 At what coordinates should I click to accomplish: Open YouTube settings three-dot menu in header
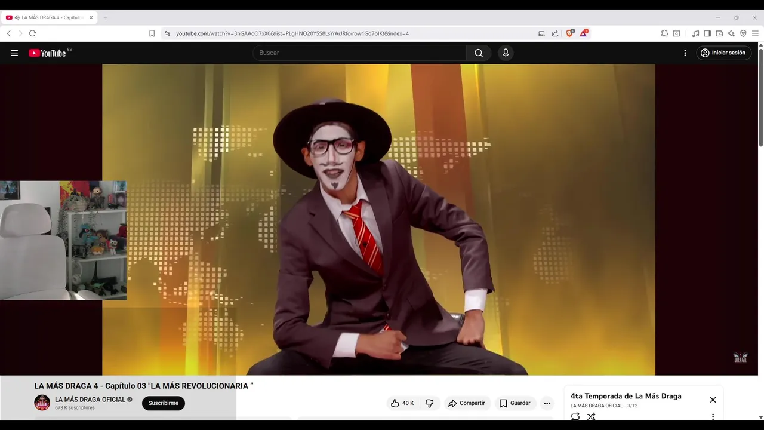point(685,53)
